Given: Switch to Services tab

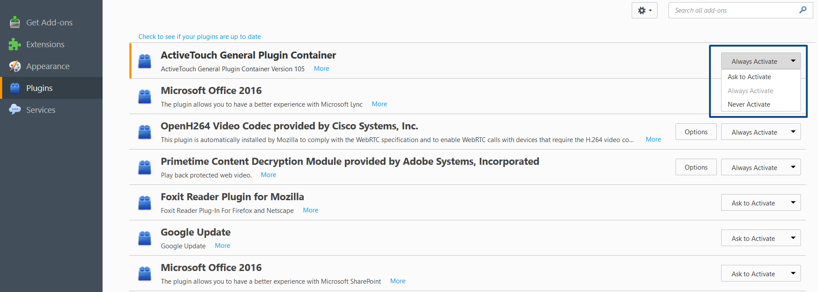Looking at the screenshot, I should pyautogui.click(x=51, y=110).
